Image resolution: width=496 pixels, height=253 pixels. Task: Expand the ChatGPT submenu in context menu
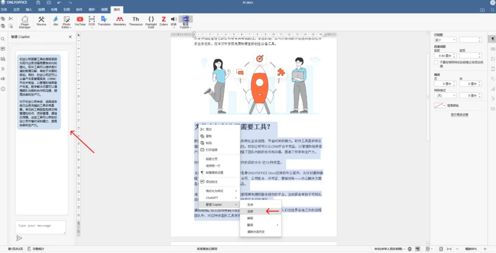click(219, 198)
